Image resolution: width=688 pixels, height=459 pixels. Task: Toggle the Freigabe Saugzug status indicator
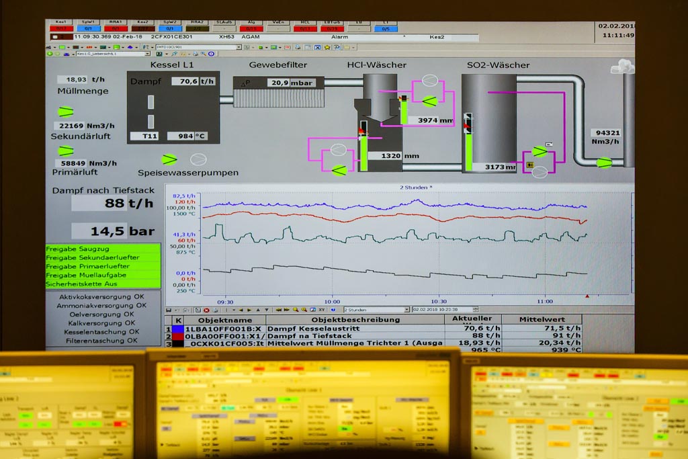(x=103, y=249)
